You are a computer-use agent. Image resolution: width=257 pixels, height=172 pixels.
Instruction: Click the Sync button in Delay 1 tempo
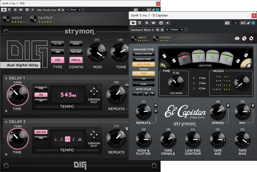point(41,88)
